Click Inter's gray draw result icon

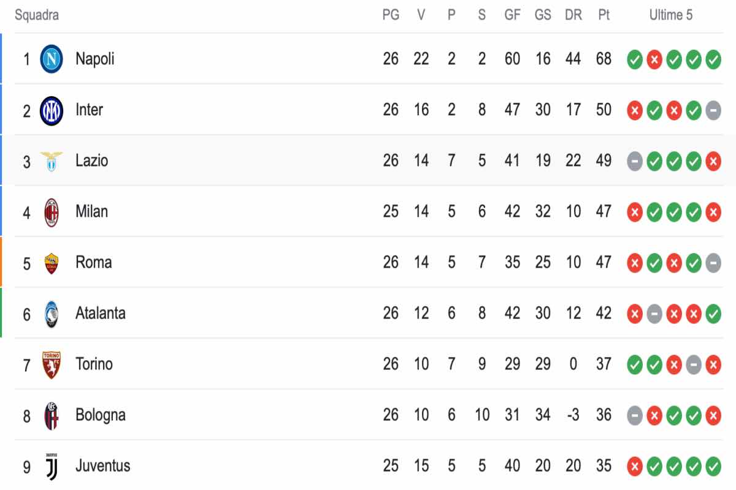click(713, 110)
